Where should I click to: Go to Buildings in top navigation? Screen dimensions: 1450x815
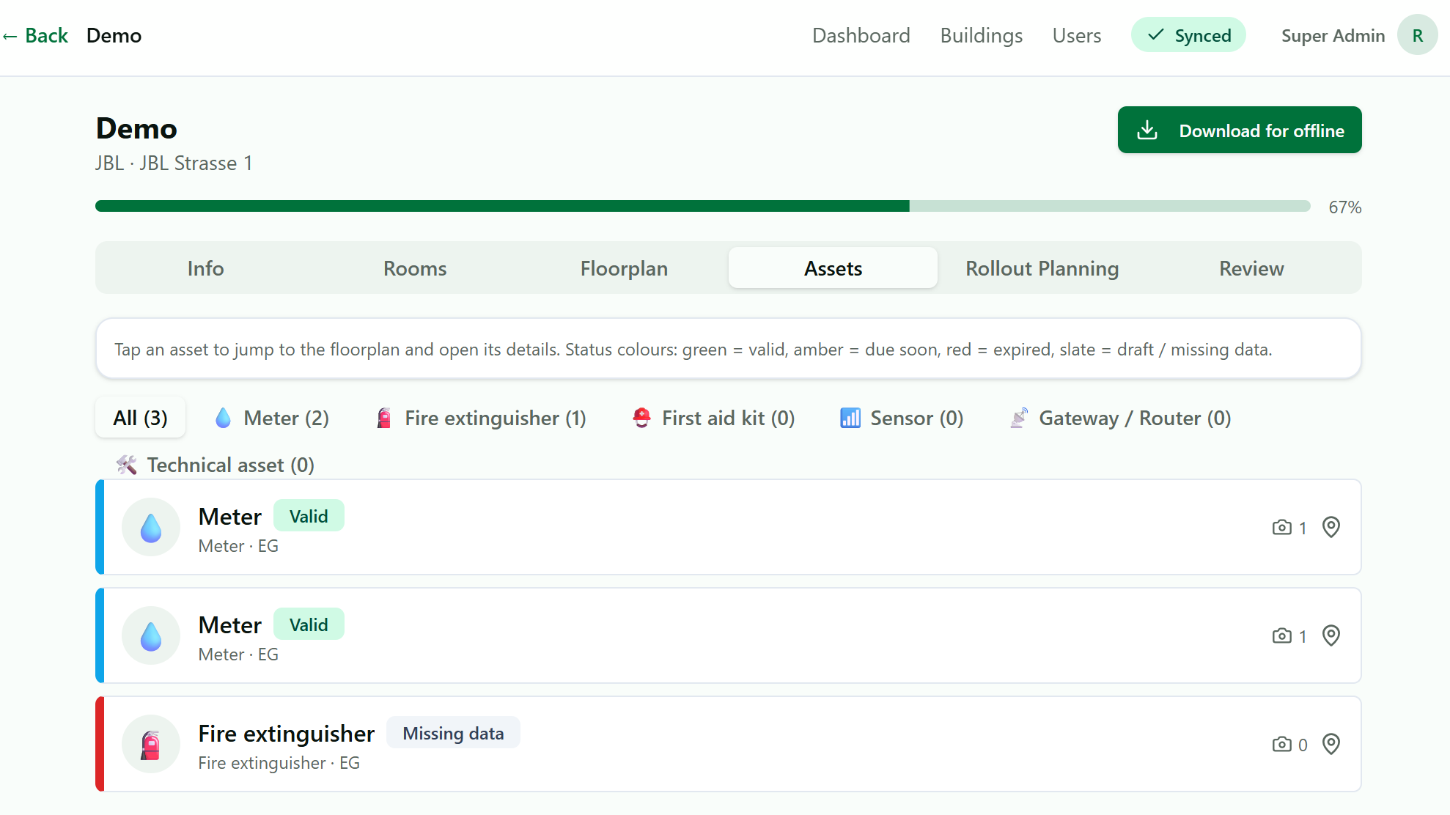[981, 35]
